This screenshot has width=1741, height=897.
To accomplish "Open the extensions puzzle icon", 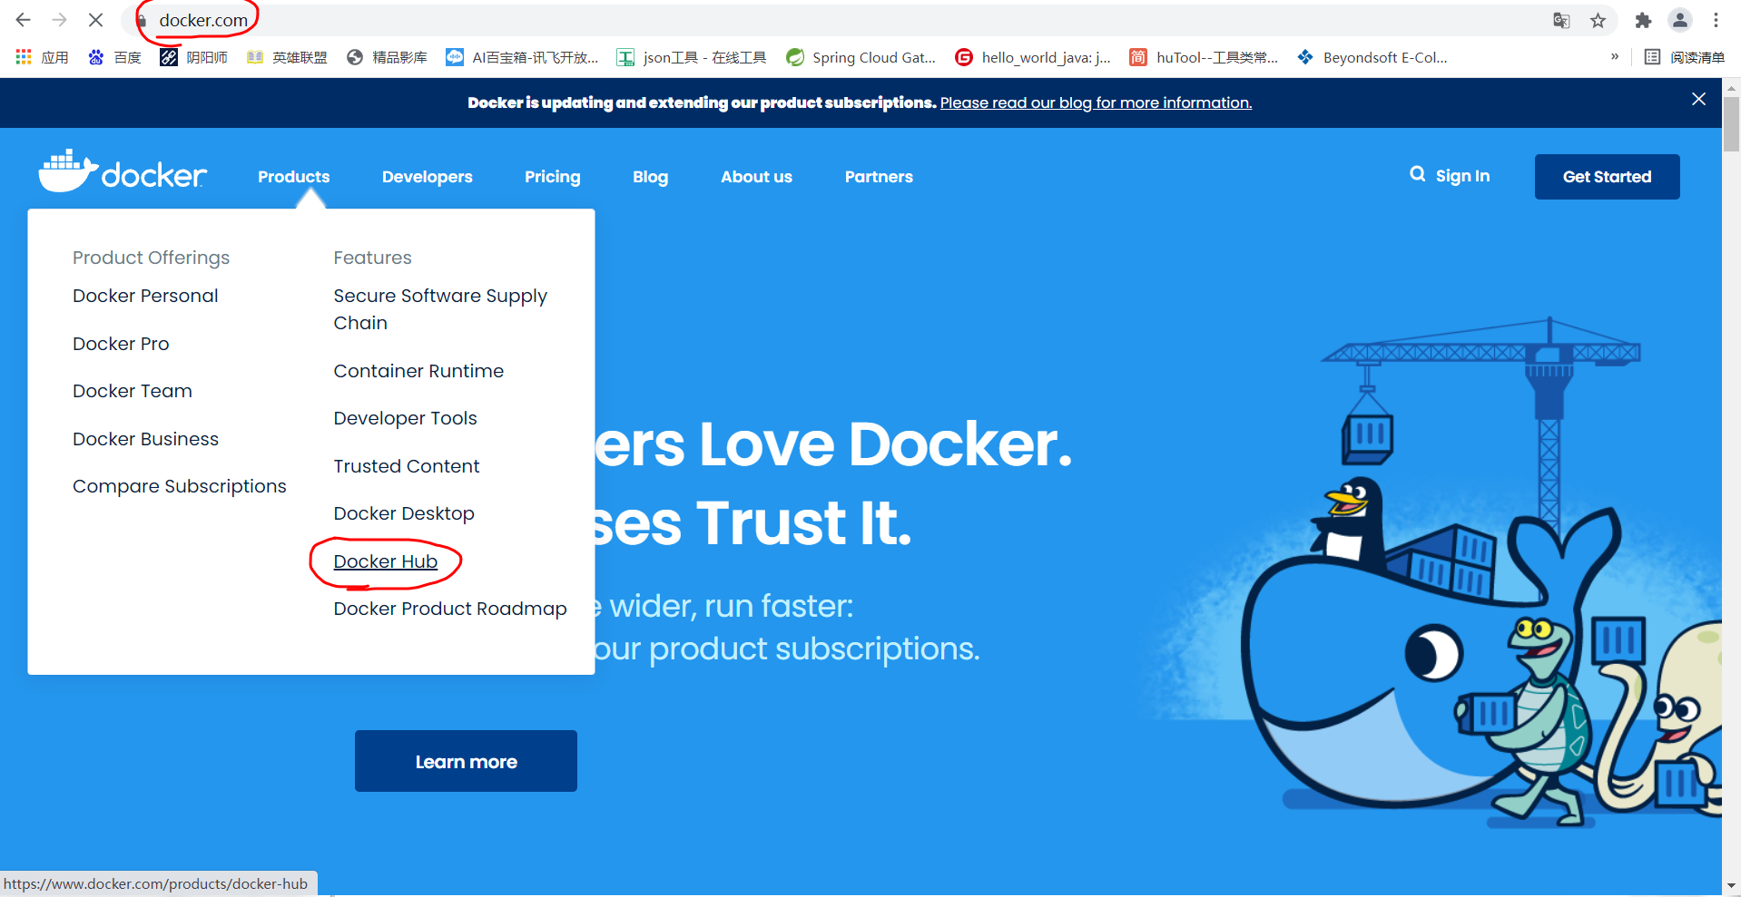I will (1643, 20).
